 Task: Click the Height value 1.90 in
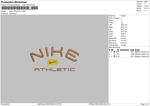tap(146, 6)
